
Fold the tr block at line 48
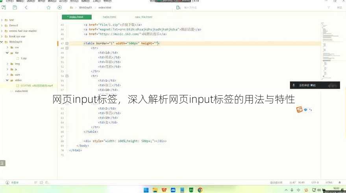coord(67,48)
